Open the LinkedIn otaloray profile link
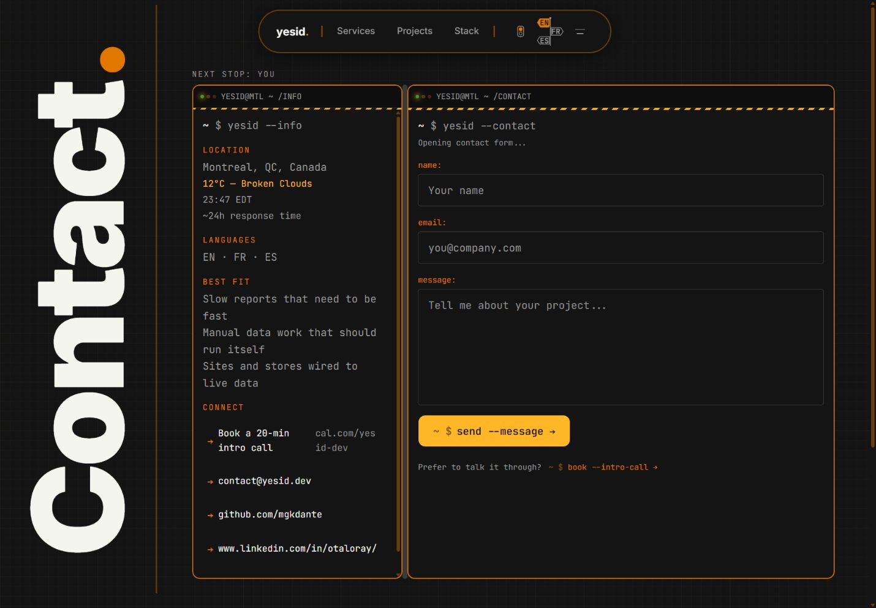 click(297, 549)
